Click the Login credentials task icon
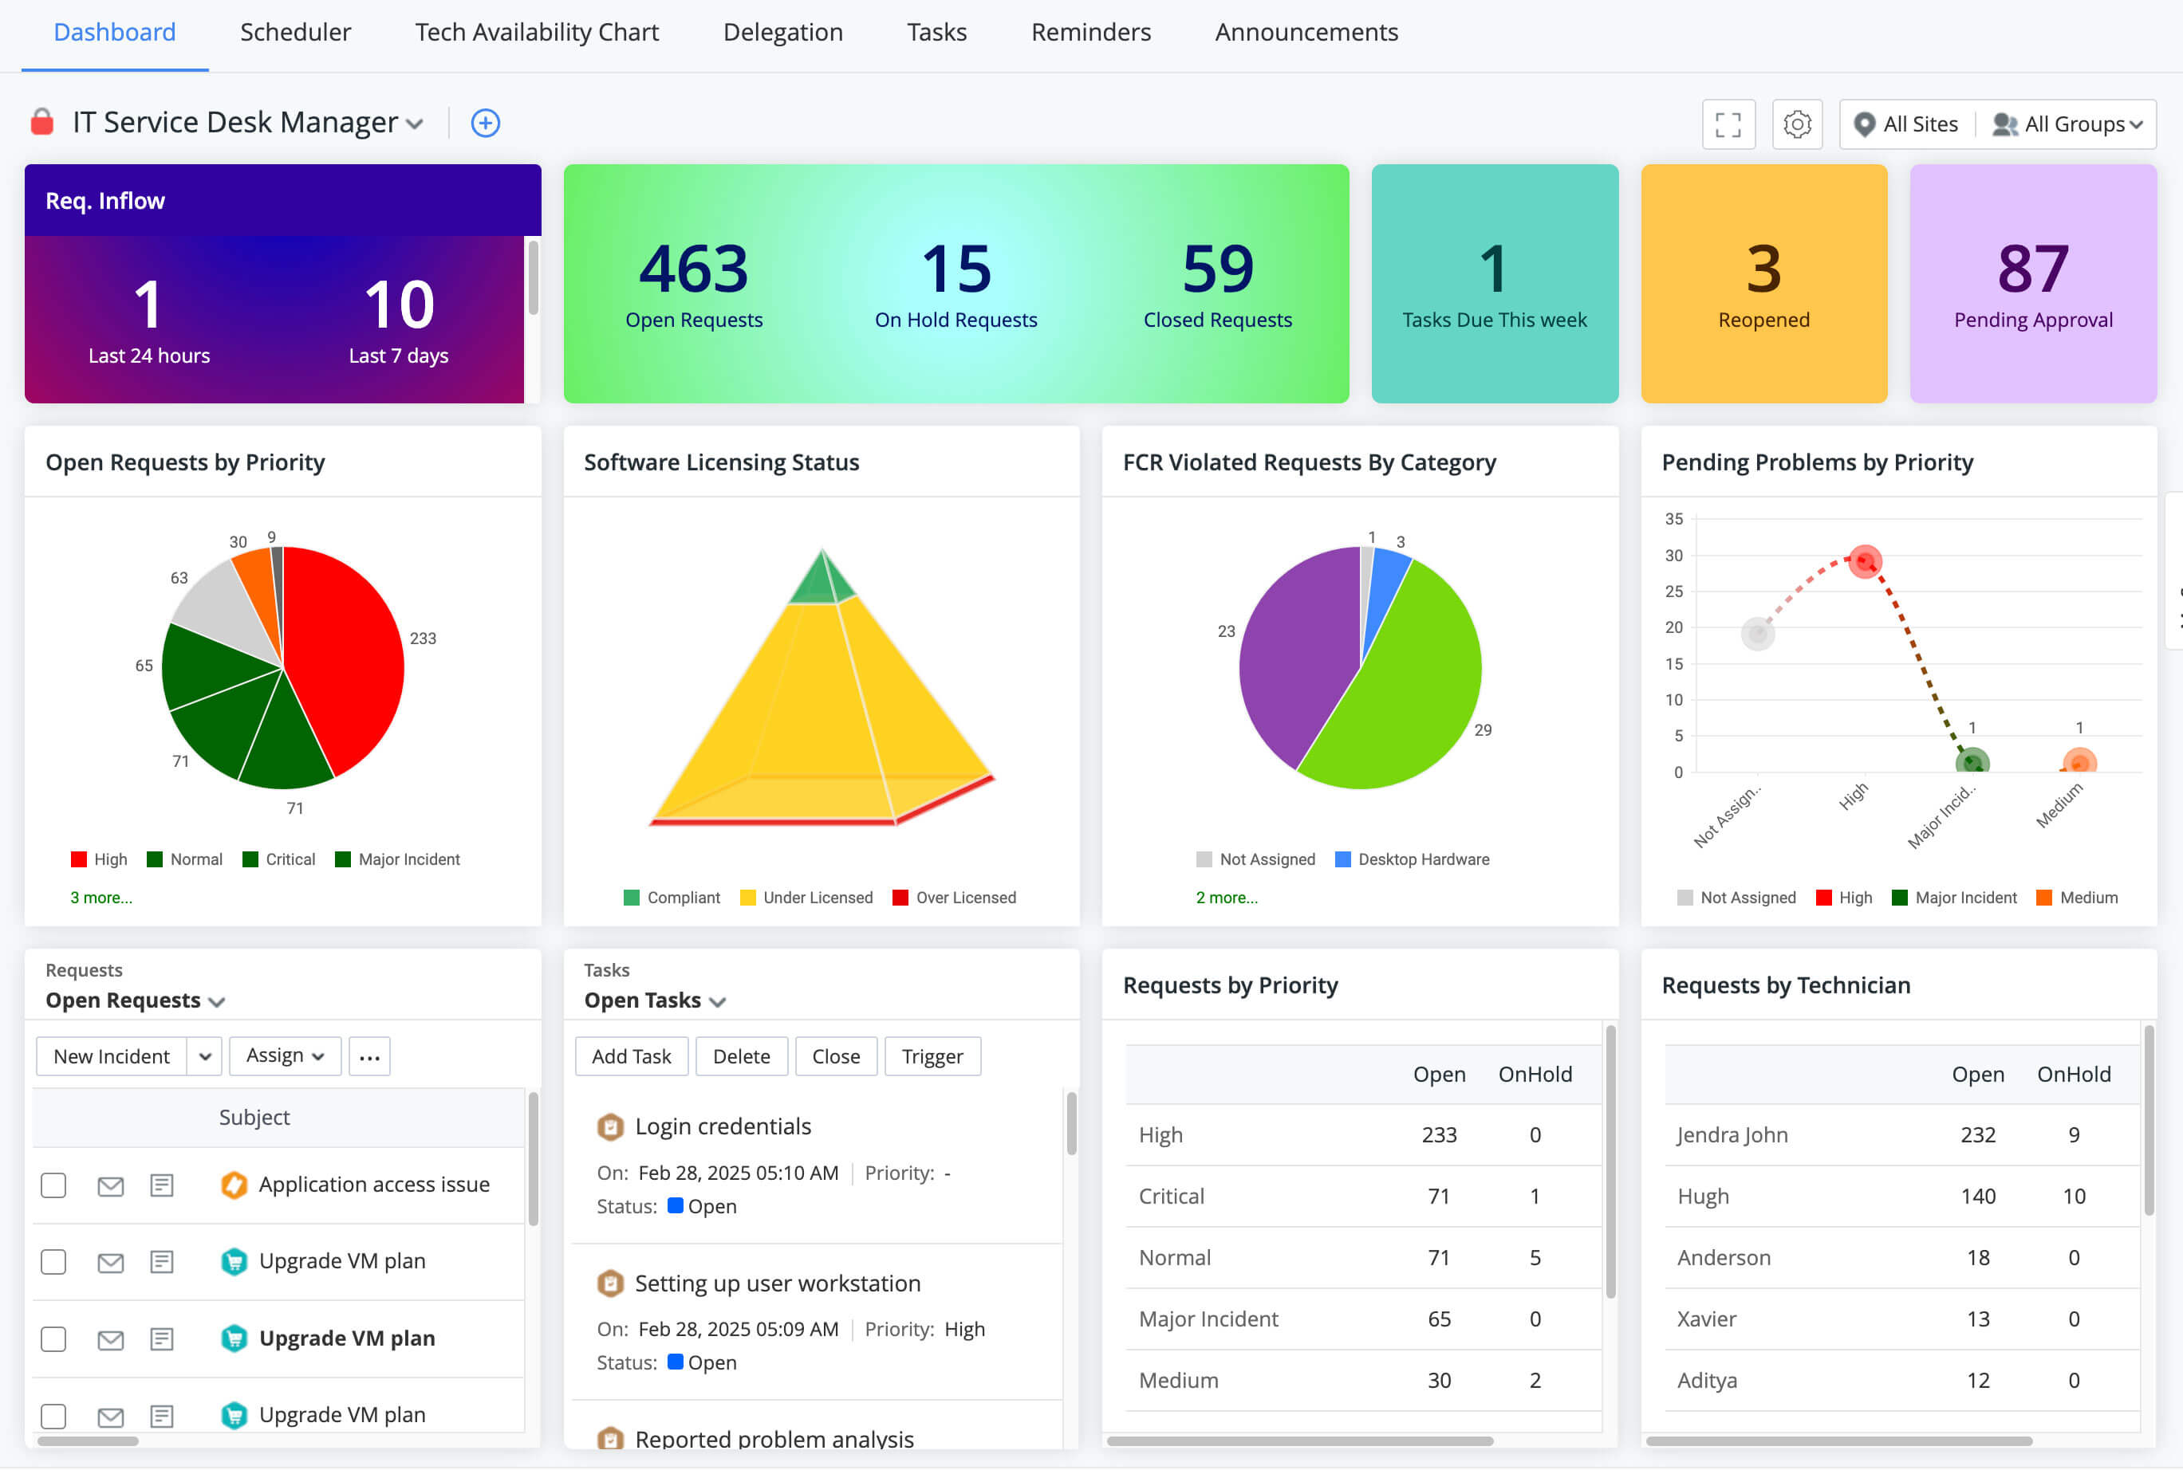The image size is (2183, 1470). pos(610,1127)
